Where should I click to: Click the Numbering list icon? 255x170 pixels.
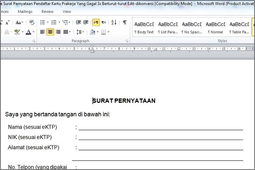click(x=54, y=22)
